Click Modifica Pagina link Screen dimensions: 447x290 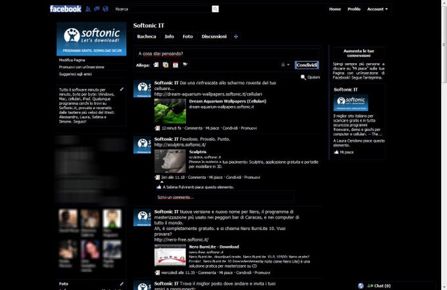click(x=72, y=60)
